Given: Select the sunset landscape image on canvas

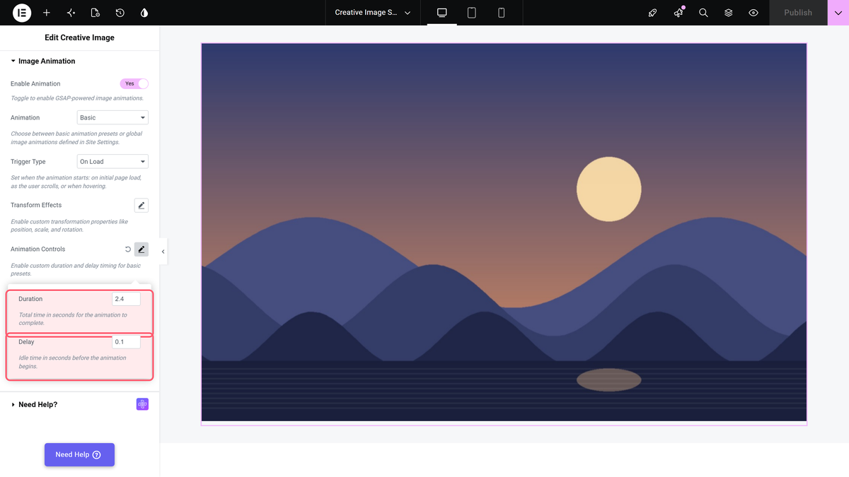Looking at the screenshot, I should [x=504, y=232].
